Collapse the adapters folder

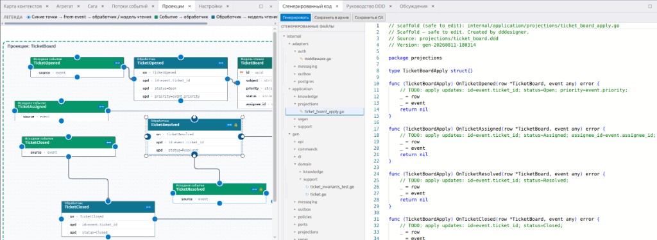click(289, 44)
